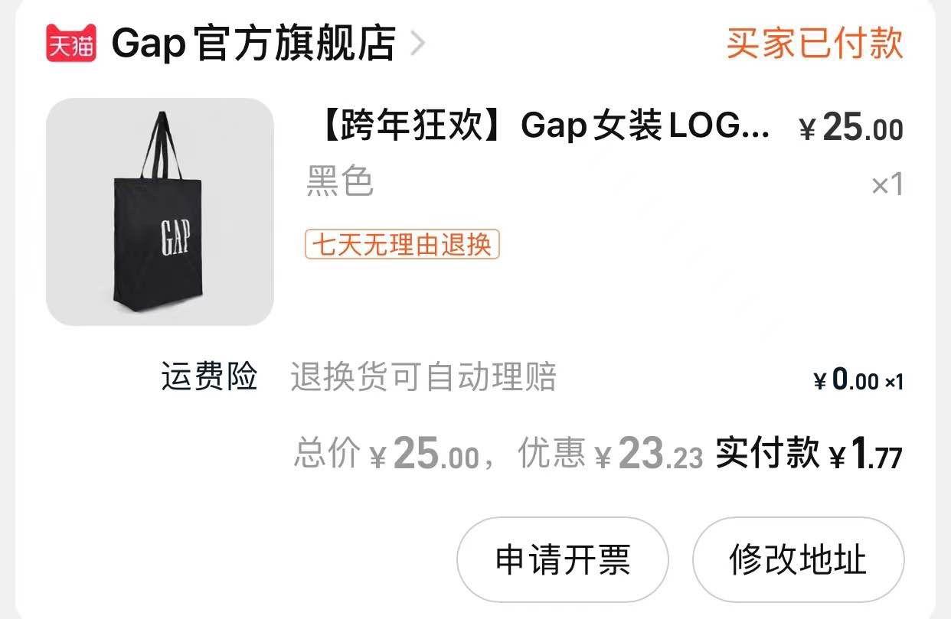This screenshot has width=951, height=619.
Task: Select the ¥25.00 item price
Action: tap(851, 128)
